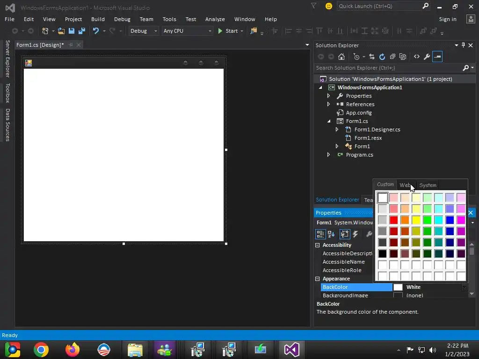Screen dimensions: 479x359
Task: Select the BackColor property row
Action: tap(394, 287)
